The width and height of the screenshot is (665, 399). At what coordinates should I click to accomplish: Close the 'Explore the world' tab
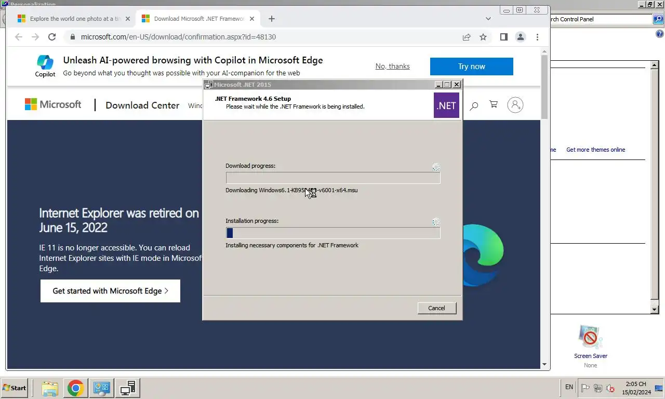(128, 19)
